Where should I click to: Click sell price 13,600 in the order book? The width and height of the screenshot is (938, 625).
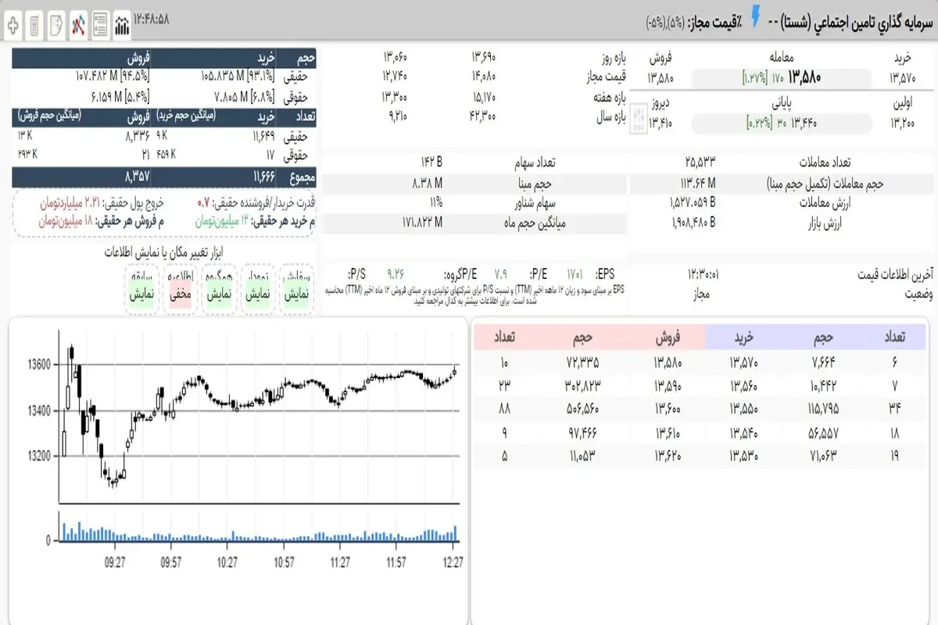[x=667, y=409]
